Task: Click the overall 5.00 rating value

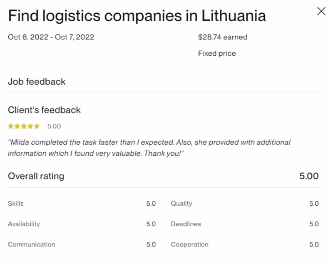Action: click(309, 176)
